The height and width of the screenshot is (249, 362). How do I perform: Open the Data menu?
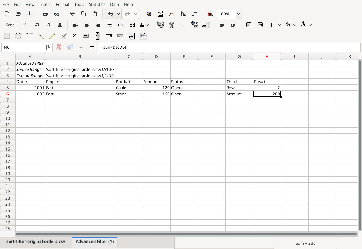click(114, 4)
